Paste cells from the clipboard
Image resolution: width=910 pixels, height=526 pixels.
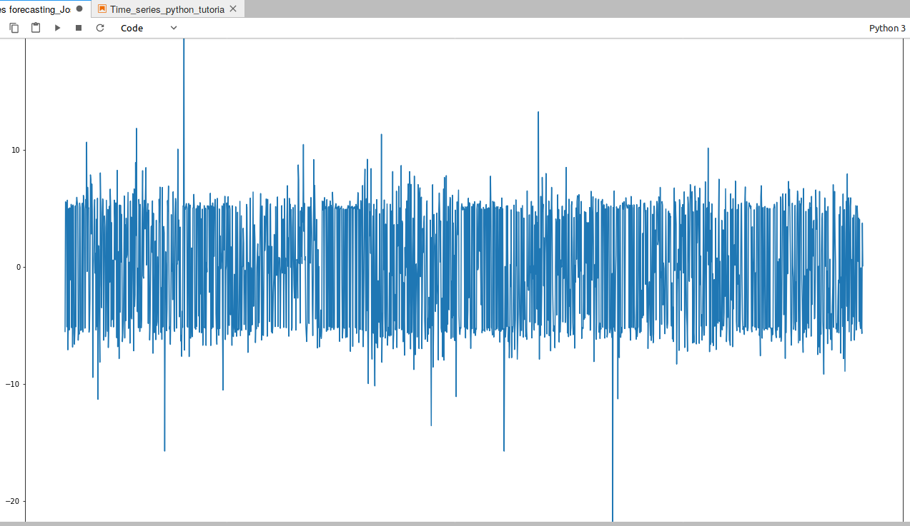(x=36, y=28)
